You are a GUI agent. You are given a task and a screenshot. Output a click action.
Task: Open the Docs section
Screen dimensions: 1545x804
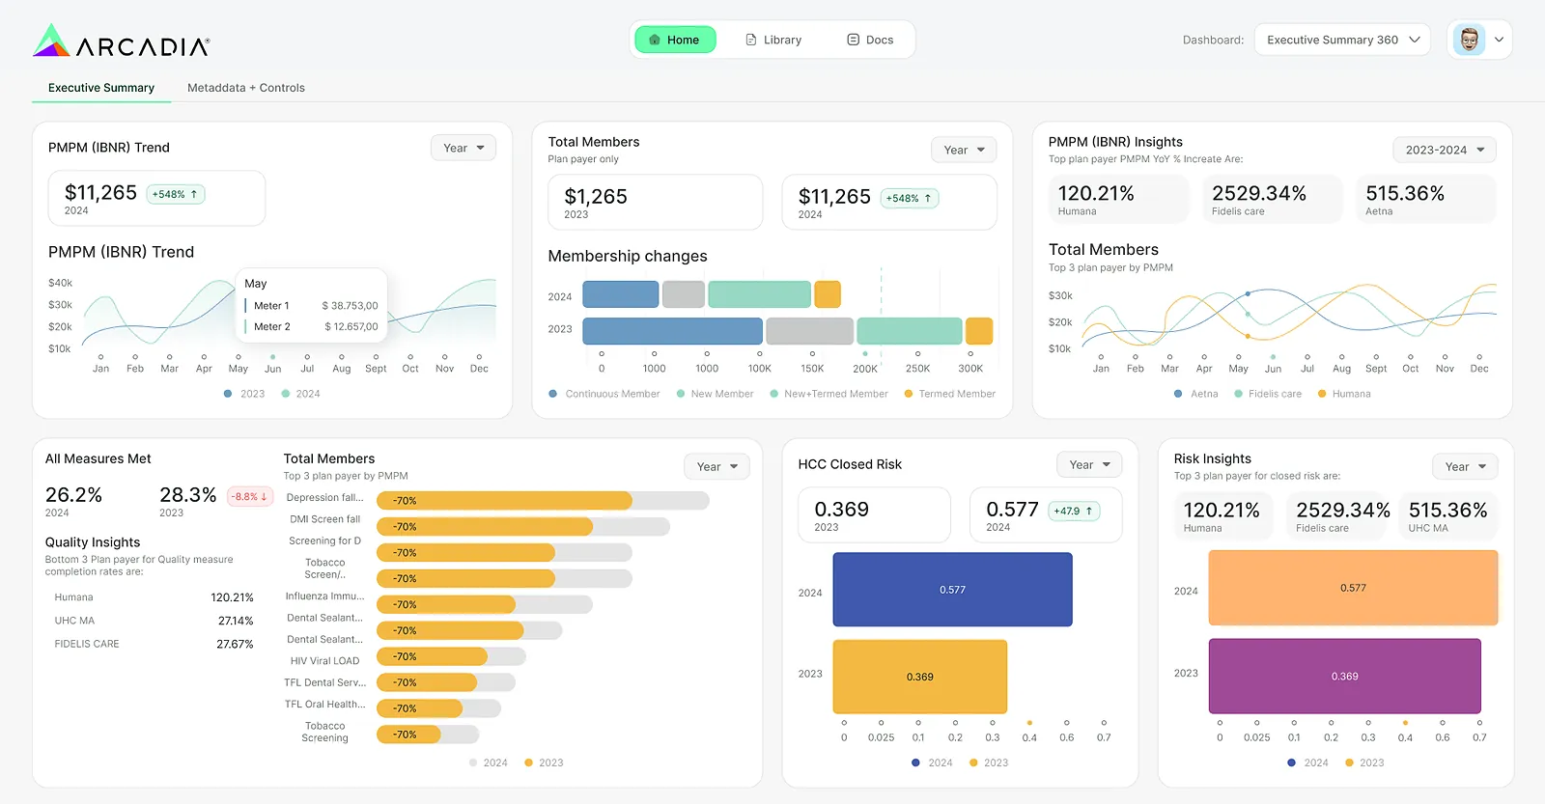click(870, 40)
